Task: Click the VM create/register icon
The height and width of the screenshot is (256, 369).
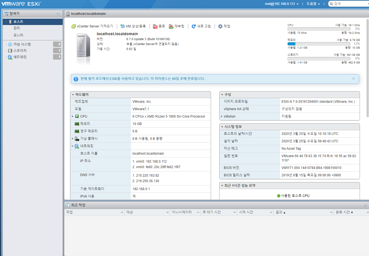Action: pyautogui.click(x=123, y=26)
